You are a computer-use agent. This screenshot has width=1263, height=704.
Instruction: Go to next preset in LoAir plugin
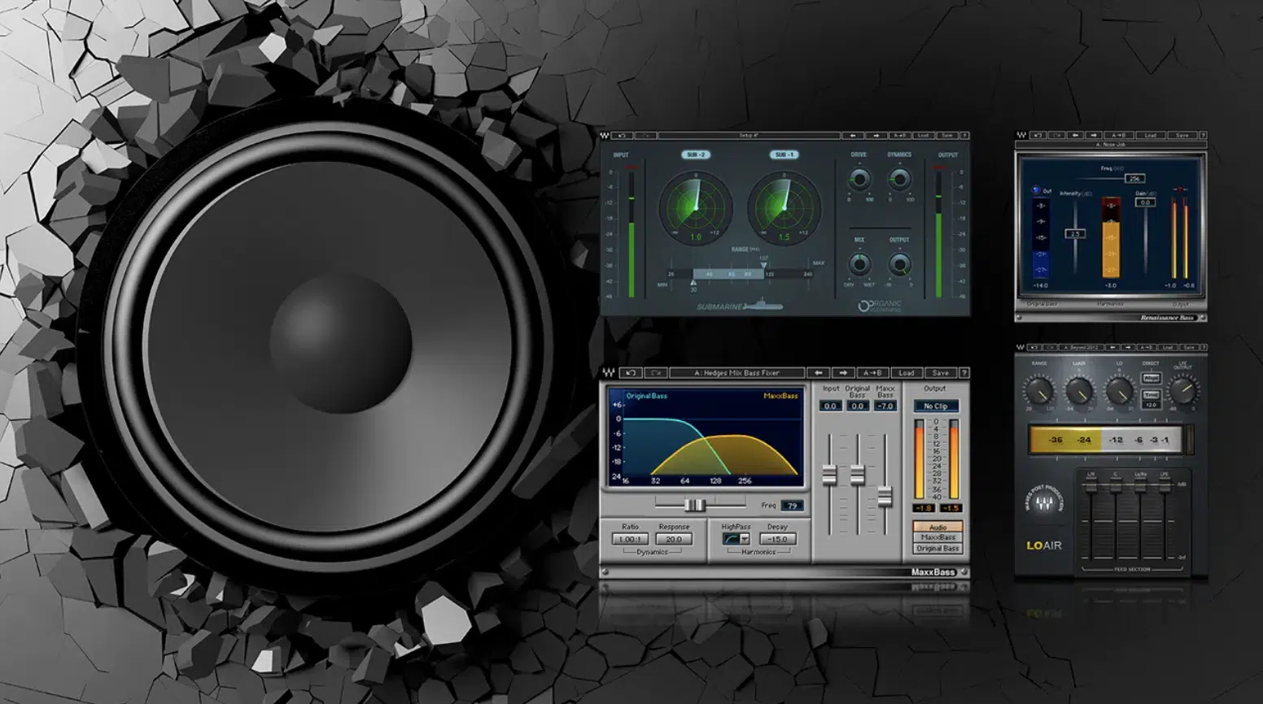tap(1129, 347)
